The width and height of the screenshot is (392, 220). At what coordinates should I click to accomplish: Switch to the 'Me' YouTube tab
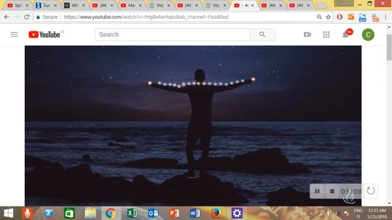130,5
